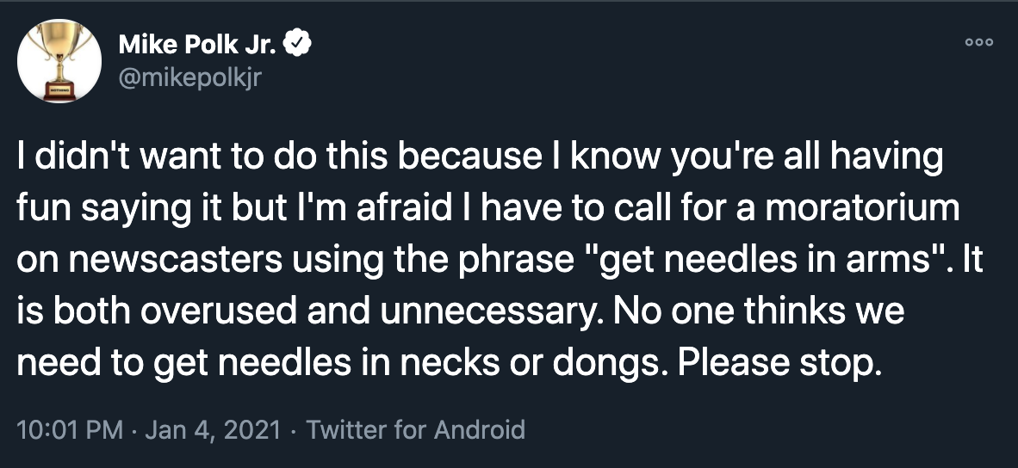Open the Twitter for Android source link
Screen dimensions: 1018x468
click(x=415, y=428)
